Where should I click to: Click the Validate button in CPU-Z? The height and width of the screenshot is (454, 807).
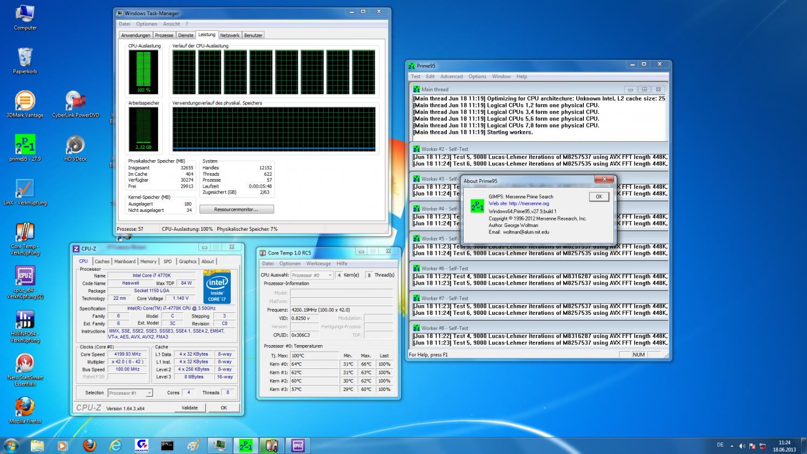pos(189,408)
